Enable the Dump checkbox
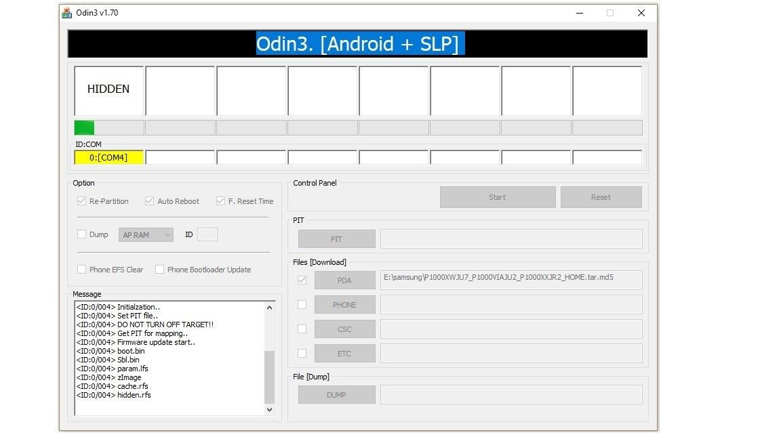The height and width of the screenshot is (439, 781). click(81, 234)
